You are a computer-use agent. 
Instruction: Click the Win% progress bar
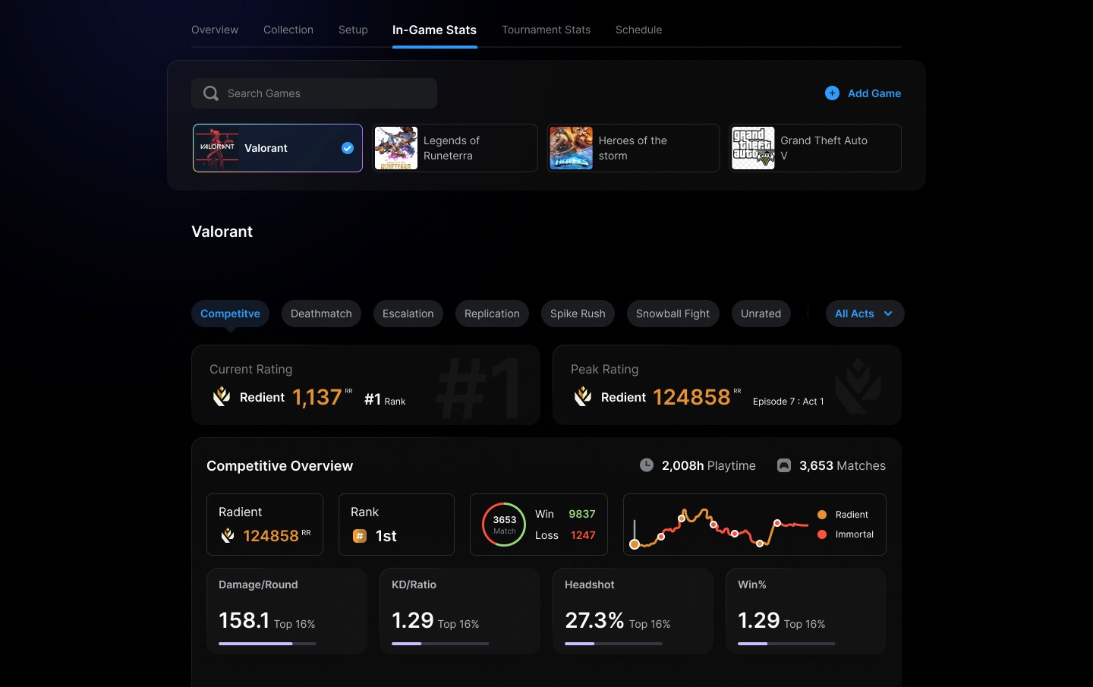point(786,644)
